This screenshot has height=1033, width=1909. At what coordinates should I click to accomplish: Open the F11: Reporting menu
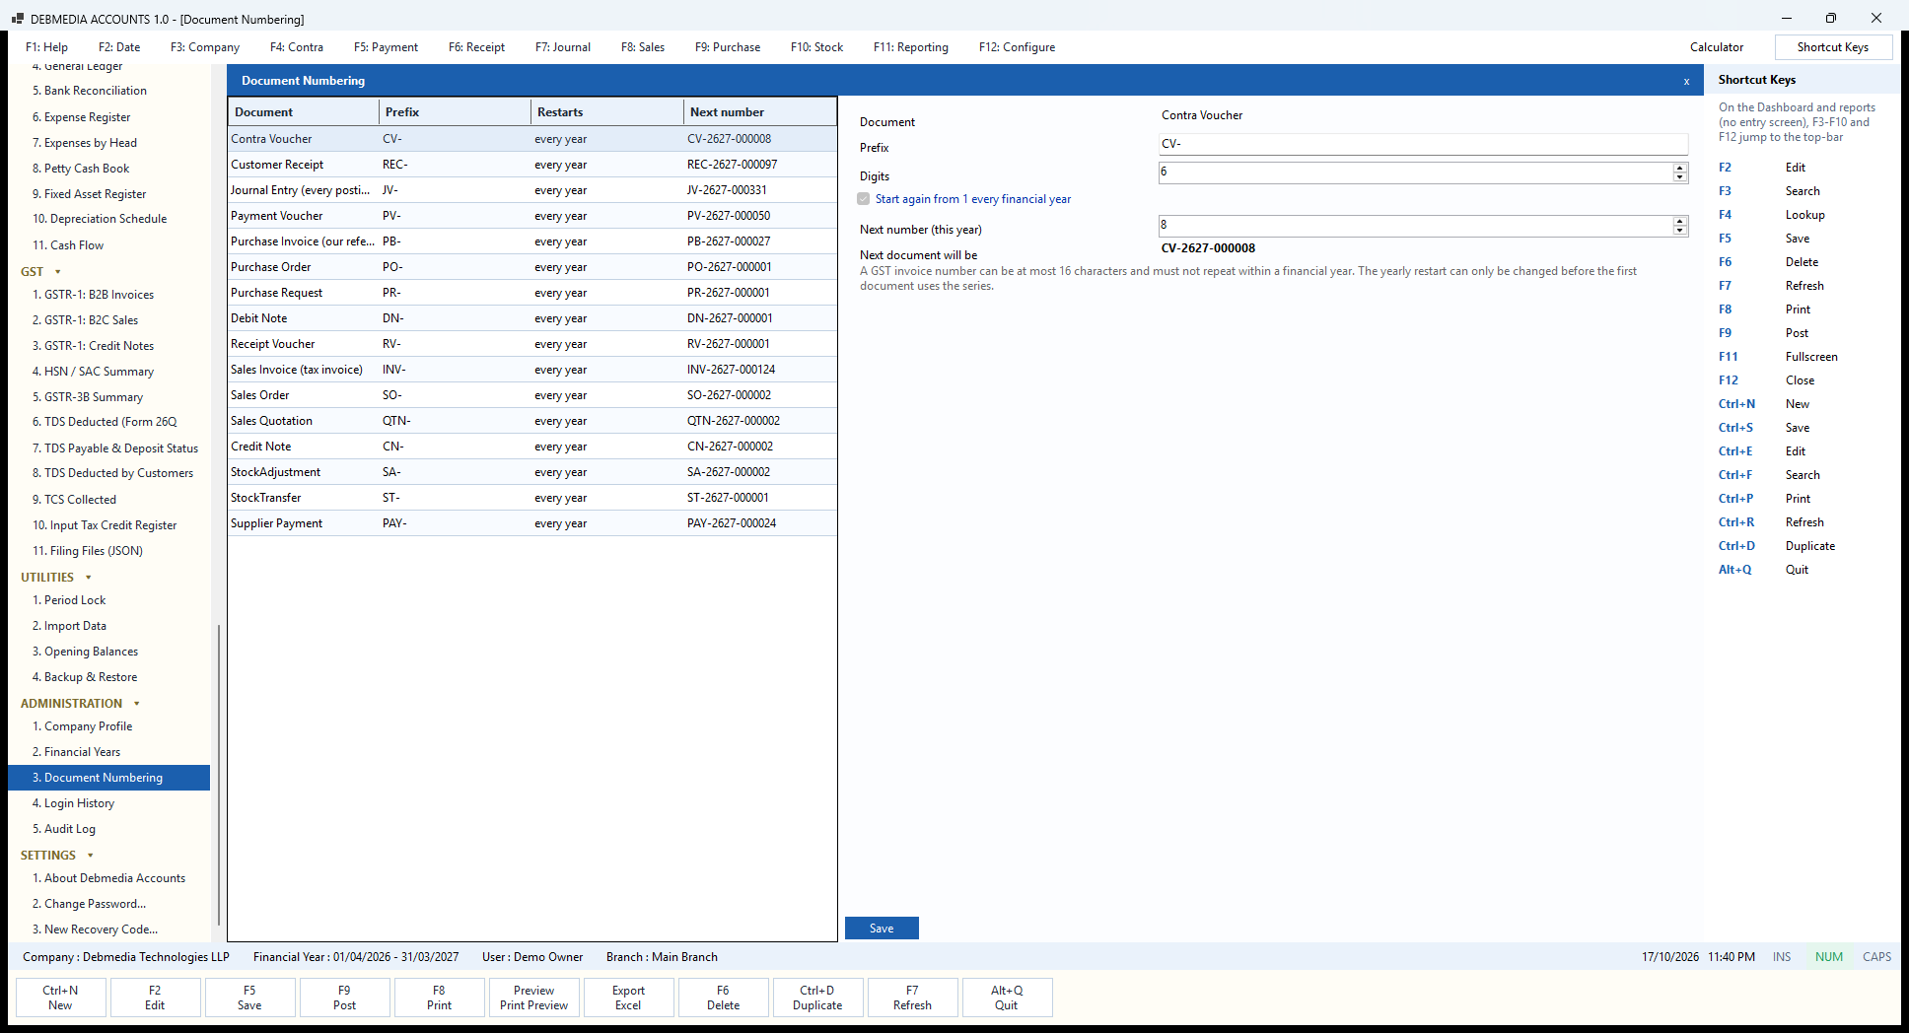click(911, 47)
